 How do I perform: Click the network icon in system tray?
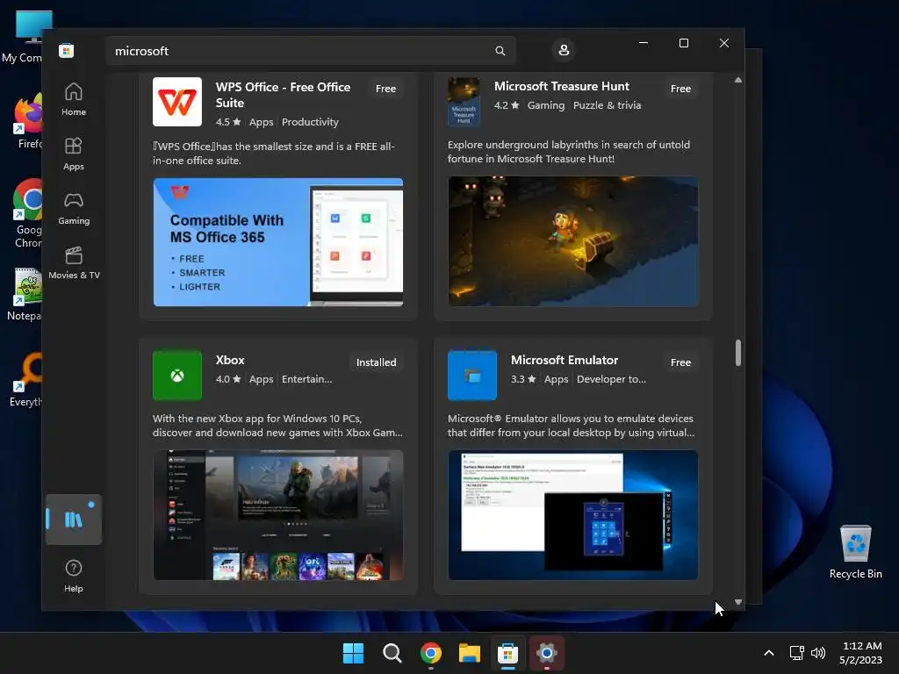[x=796, y=653]
